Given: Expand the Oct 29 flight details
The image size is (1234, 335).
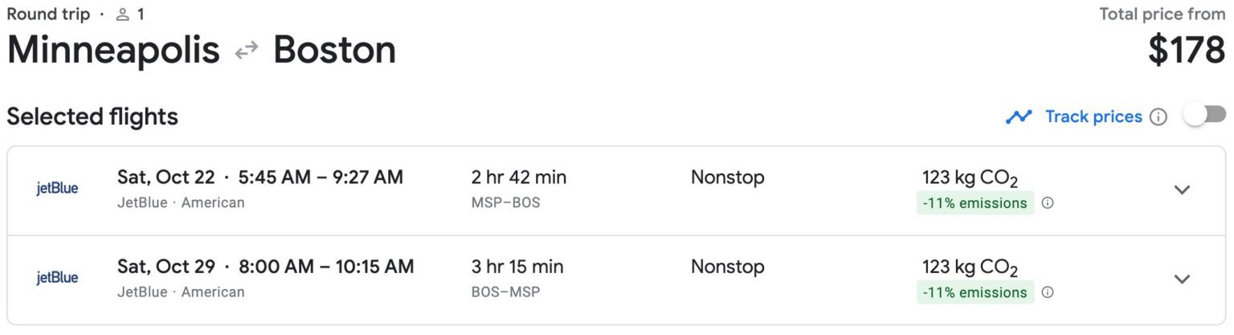Looking at the screenshot, I should tap(1181, 279).
